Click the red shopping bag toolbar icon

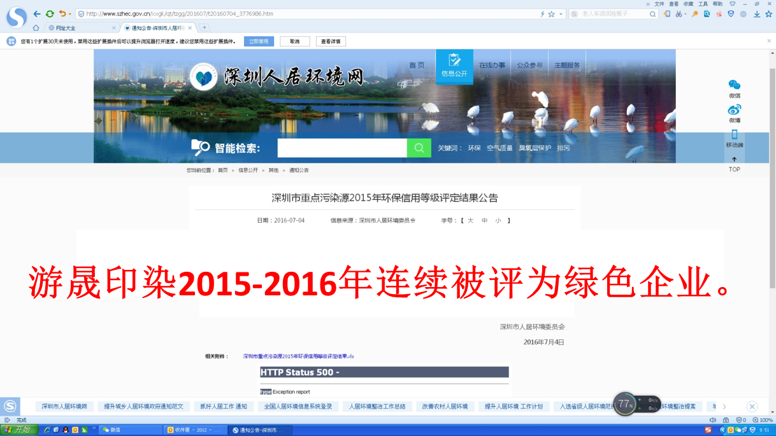click(719, 13)
